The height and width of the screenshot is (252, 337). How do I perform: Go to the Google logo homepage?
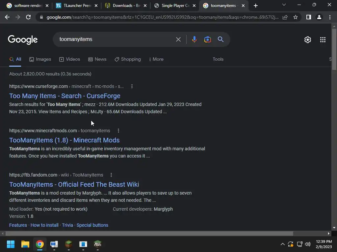(x=23, y=40)
